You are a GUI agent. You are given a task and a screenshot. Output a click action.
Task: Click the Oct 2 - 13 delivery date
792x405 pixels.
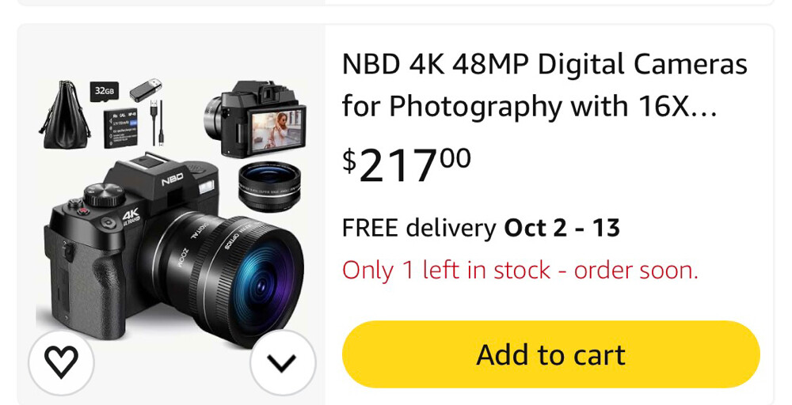[562, 228]
